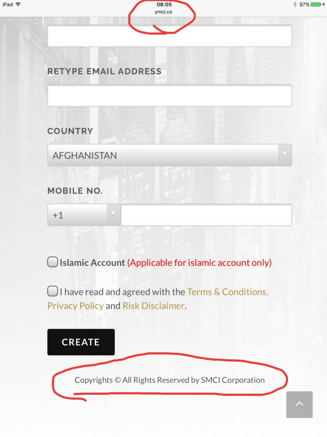Image resolution: width=327 pixels, height=437 pixels.
Task: Click the arrow beside +1 code
Action: (x=113, y=214)
